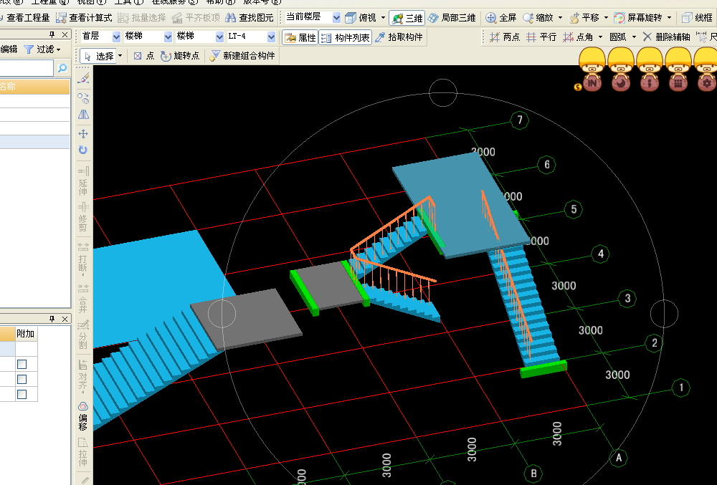717x485 pixels.
Task: Click the 查看计算式 toolbar icon
Action: pyautogui.click(x=62, y=17)
